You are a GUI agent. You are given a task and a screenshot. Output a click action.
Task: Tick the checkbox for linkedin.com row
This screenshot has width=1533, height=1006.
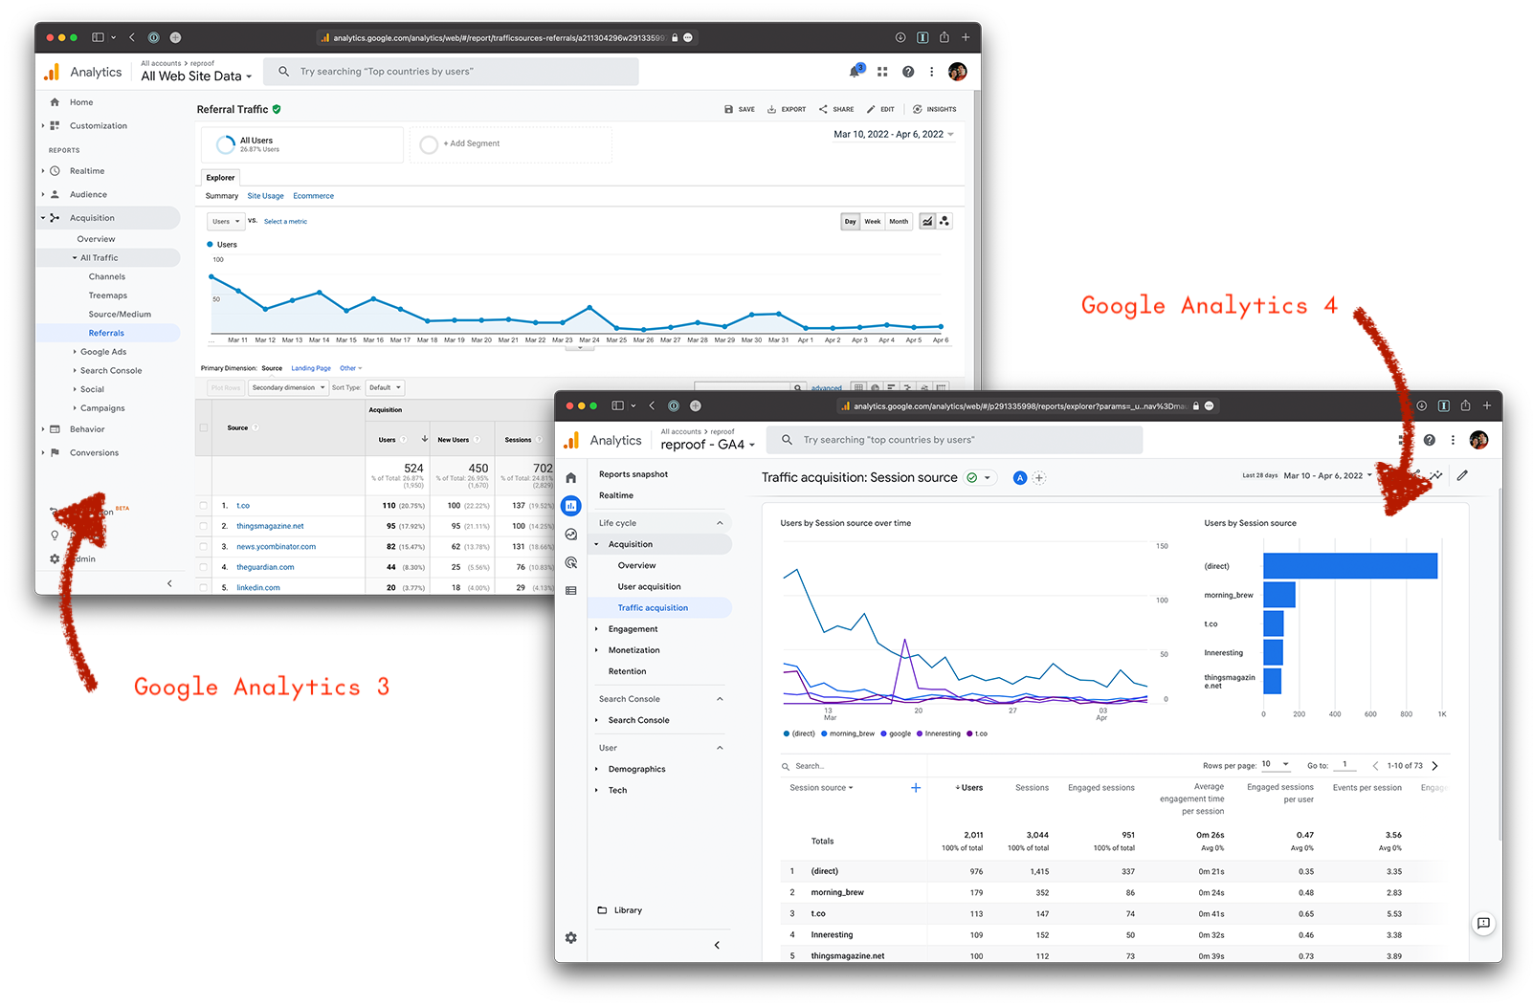click(x=203, y=587)
